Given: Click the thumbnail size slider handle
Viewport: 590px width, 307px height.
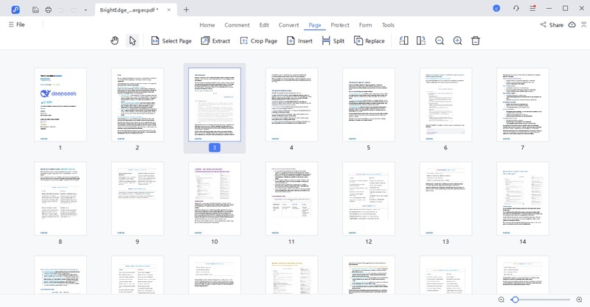Looking at the screenshot, I should tap(515, 300).
